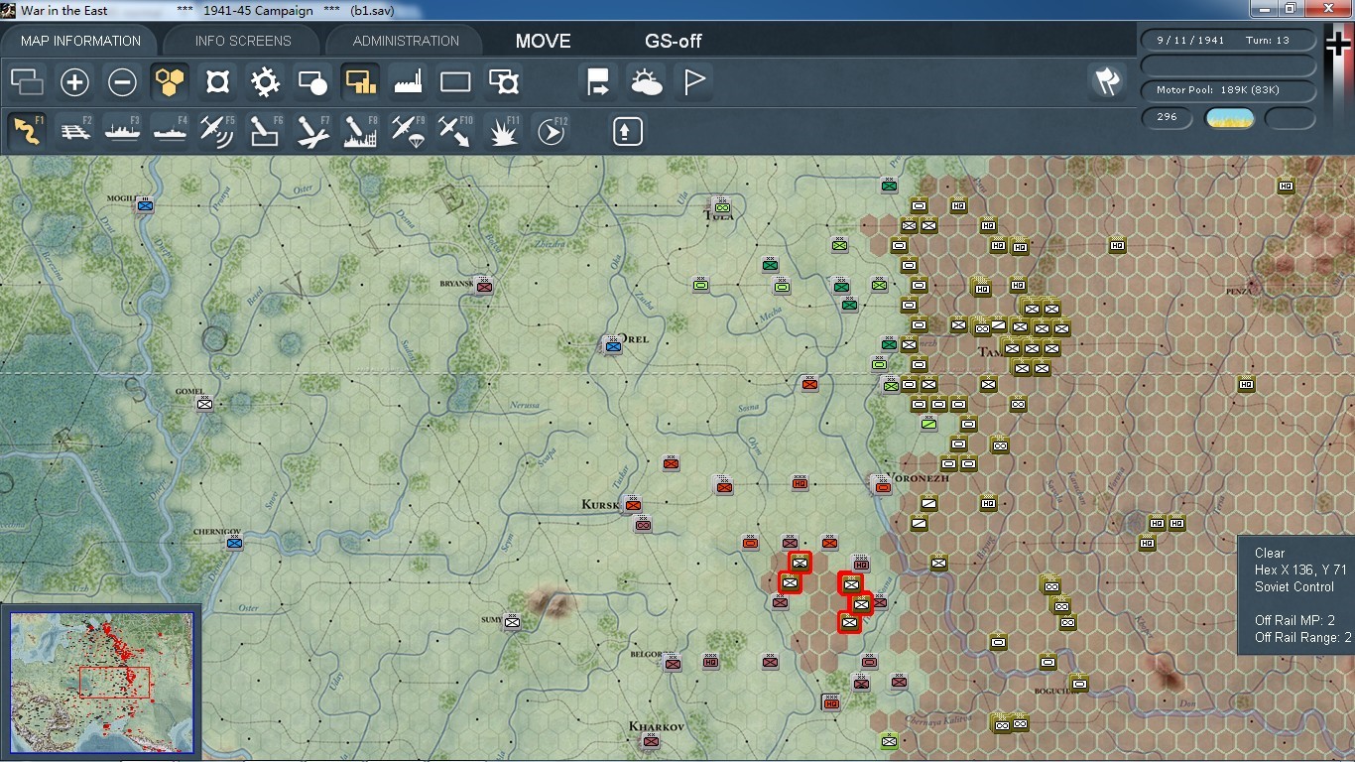
Task: Select F6 bomb unit icon
Action: pos(265,131)
